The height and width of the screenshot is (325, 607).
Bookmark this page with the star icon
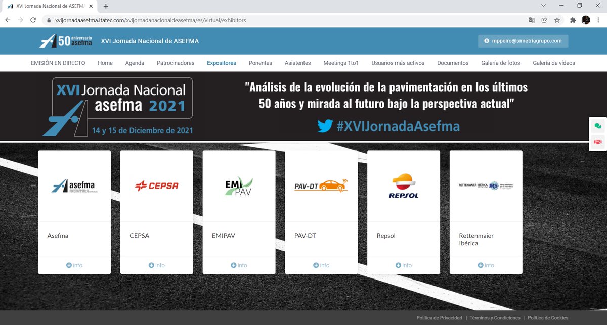pyautogui.click(x=557, y=20)
